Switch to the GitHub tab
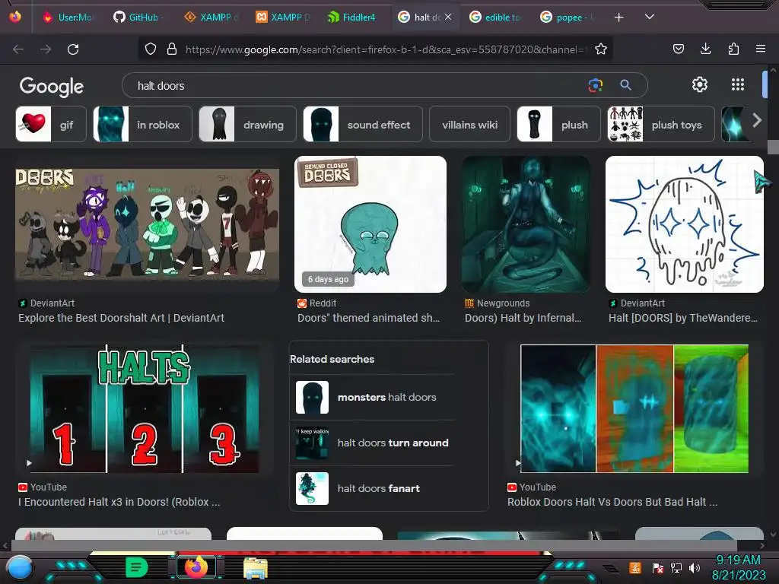Screen dimensions: 779x584 [x=140, y=17]
